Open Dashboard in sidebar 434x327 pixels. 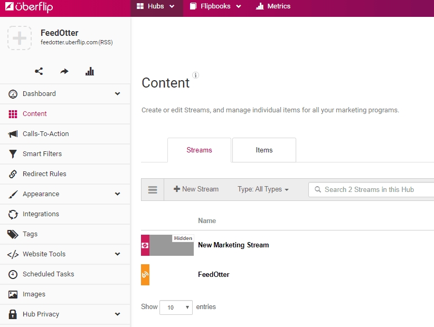[x=39, y=94]
